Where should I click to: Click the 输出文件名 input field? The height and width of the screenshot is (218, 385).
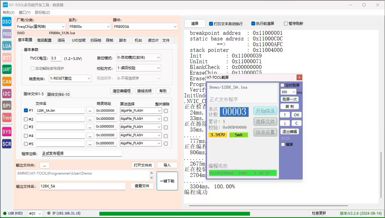point(82,186)
